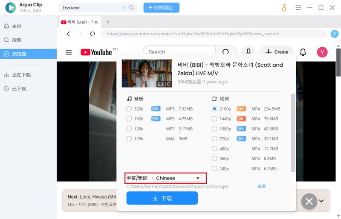
Task: Select 1440p 2K video option
Action: (214, 119)
